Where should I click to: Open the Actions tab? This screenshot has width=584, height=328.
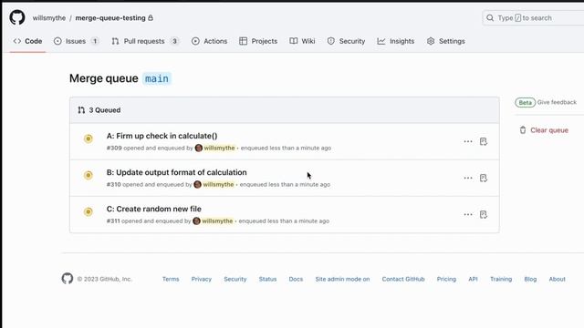[209, 41]
